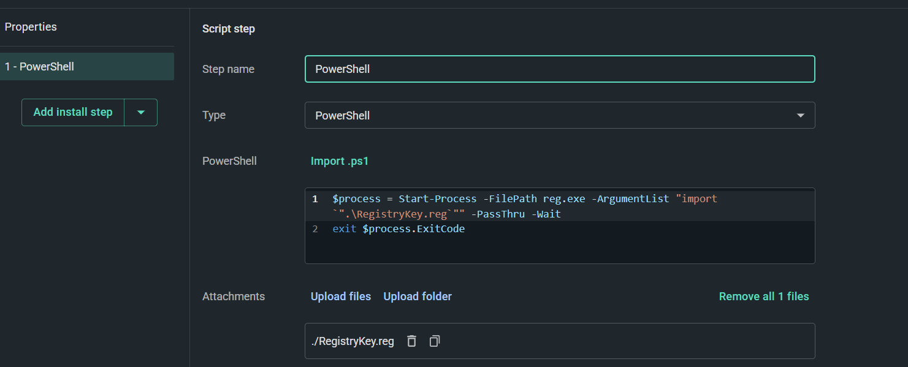Click the Import .ps1 link
The image size is (908, 367).
pyautogui.click(x=340, y=161)
